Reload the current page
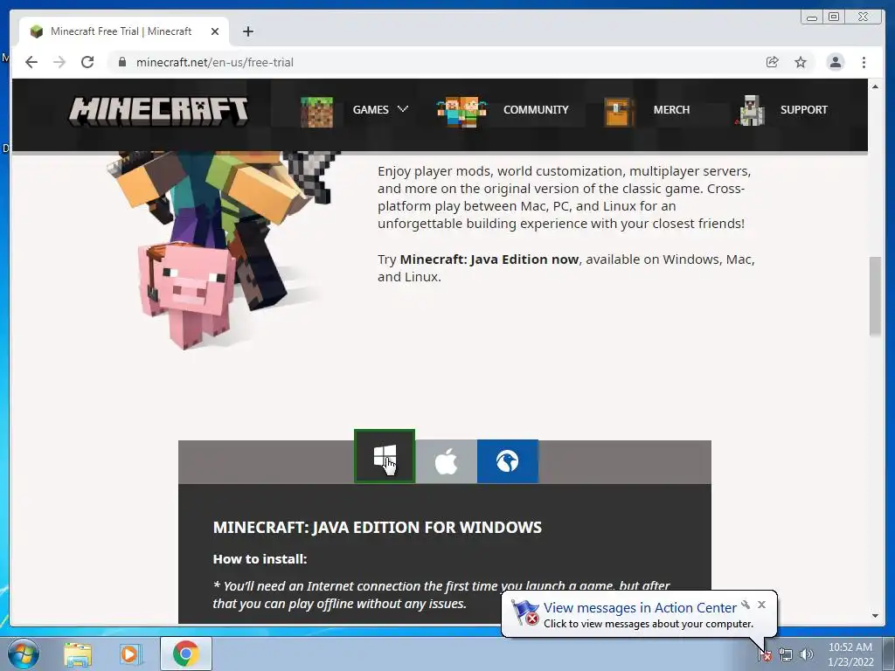Image resolution: width=895 pixels, height=671 pixels. coord(87,62)
